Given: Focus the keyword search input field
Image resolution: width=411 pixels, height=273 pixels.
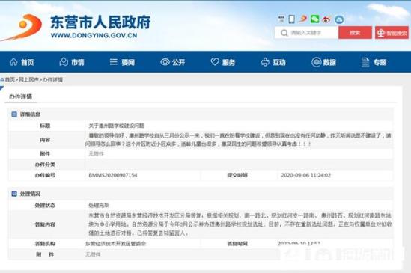Looking at the screenshot, I should click(306, 33).
